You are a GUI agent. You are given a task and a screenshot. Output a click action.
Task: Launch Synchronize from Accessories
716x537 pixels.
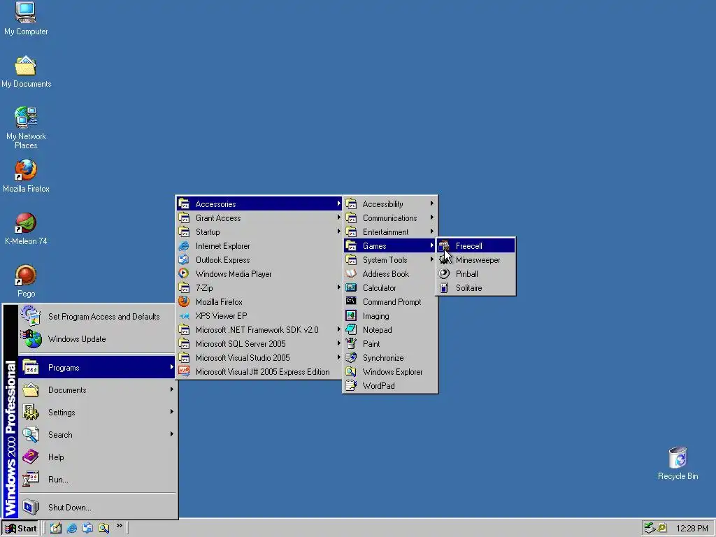click(x=390, y=357)
